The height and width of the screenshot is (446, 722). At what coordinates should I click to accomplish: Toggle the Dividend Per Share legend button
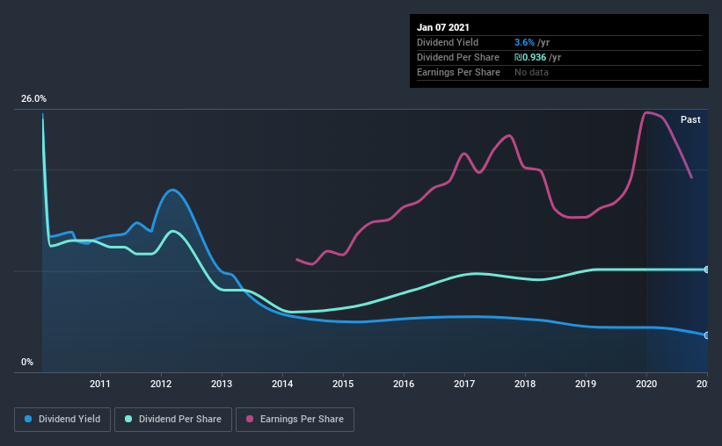(173, 420)
